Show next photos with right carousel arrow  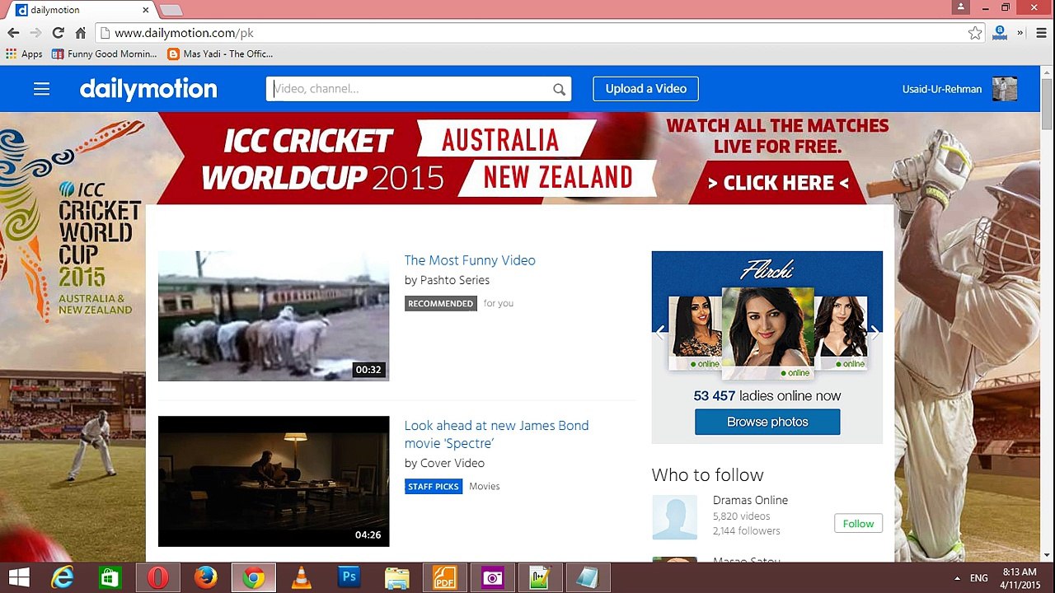click(x=874, y=332)
